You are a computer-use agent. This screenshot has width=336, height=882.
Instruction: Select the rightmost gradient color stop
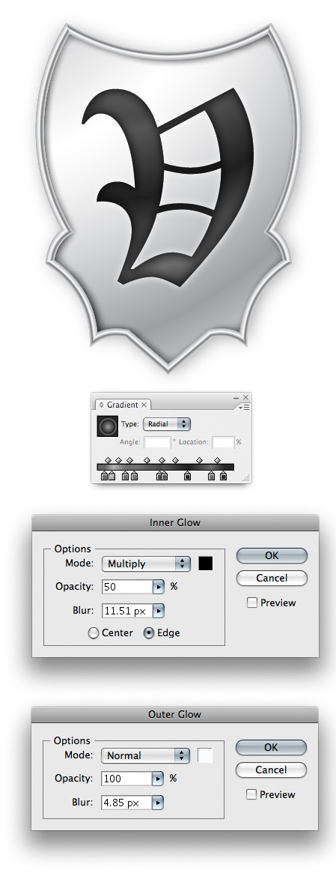coord(223,477)
